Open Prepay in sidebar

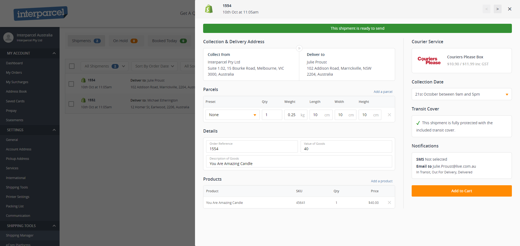(x=11, y=111)
